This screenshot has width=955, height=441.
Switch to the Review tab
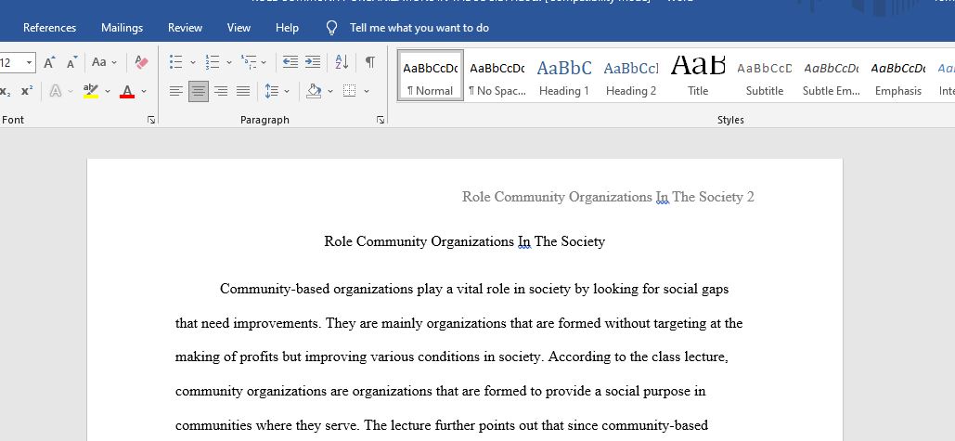pyautogui.click(x=186, y=28)
